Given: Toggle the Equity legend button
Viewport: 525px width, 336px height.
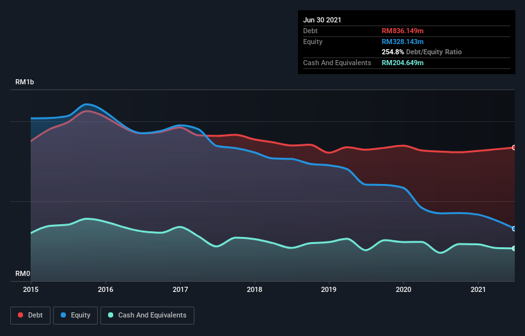Looking at the screenshot, I should [75, 316].
